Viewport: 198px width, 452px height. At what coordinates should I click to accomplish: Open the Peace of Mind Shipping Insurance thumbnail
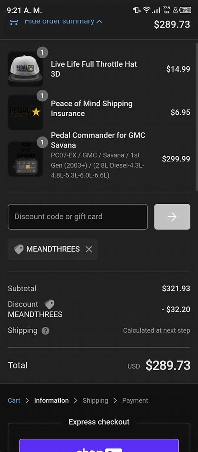click(x=25, y=112)
